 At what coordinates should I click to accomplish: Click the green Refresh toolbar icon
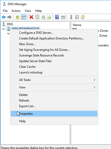tap(43, 17)
